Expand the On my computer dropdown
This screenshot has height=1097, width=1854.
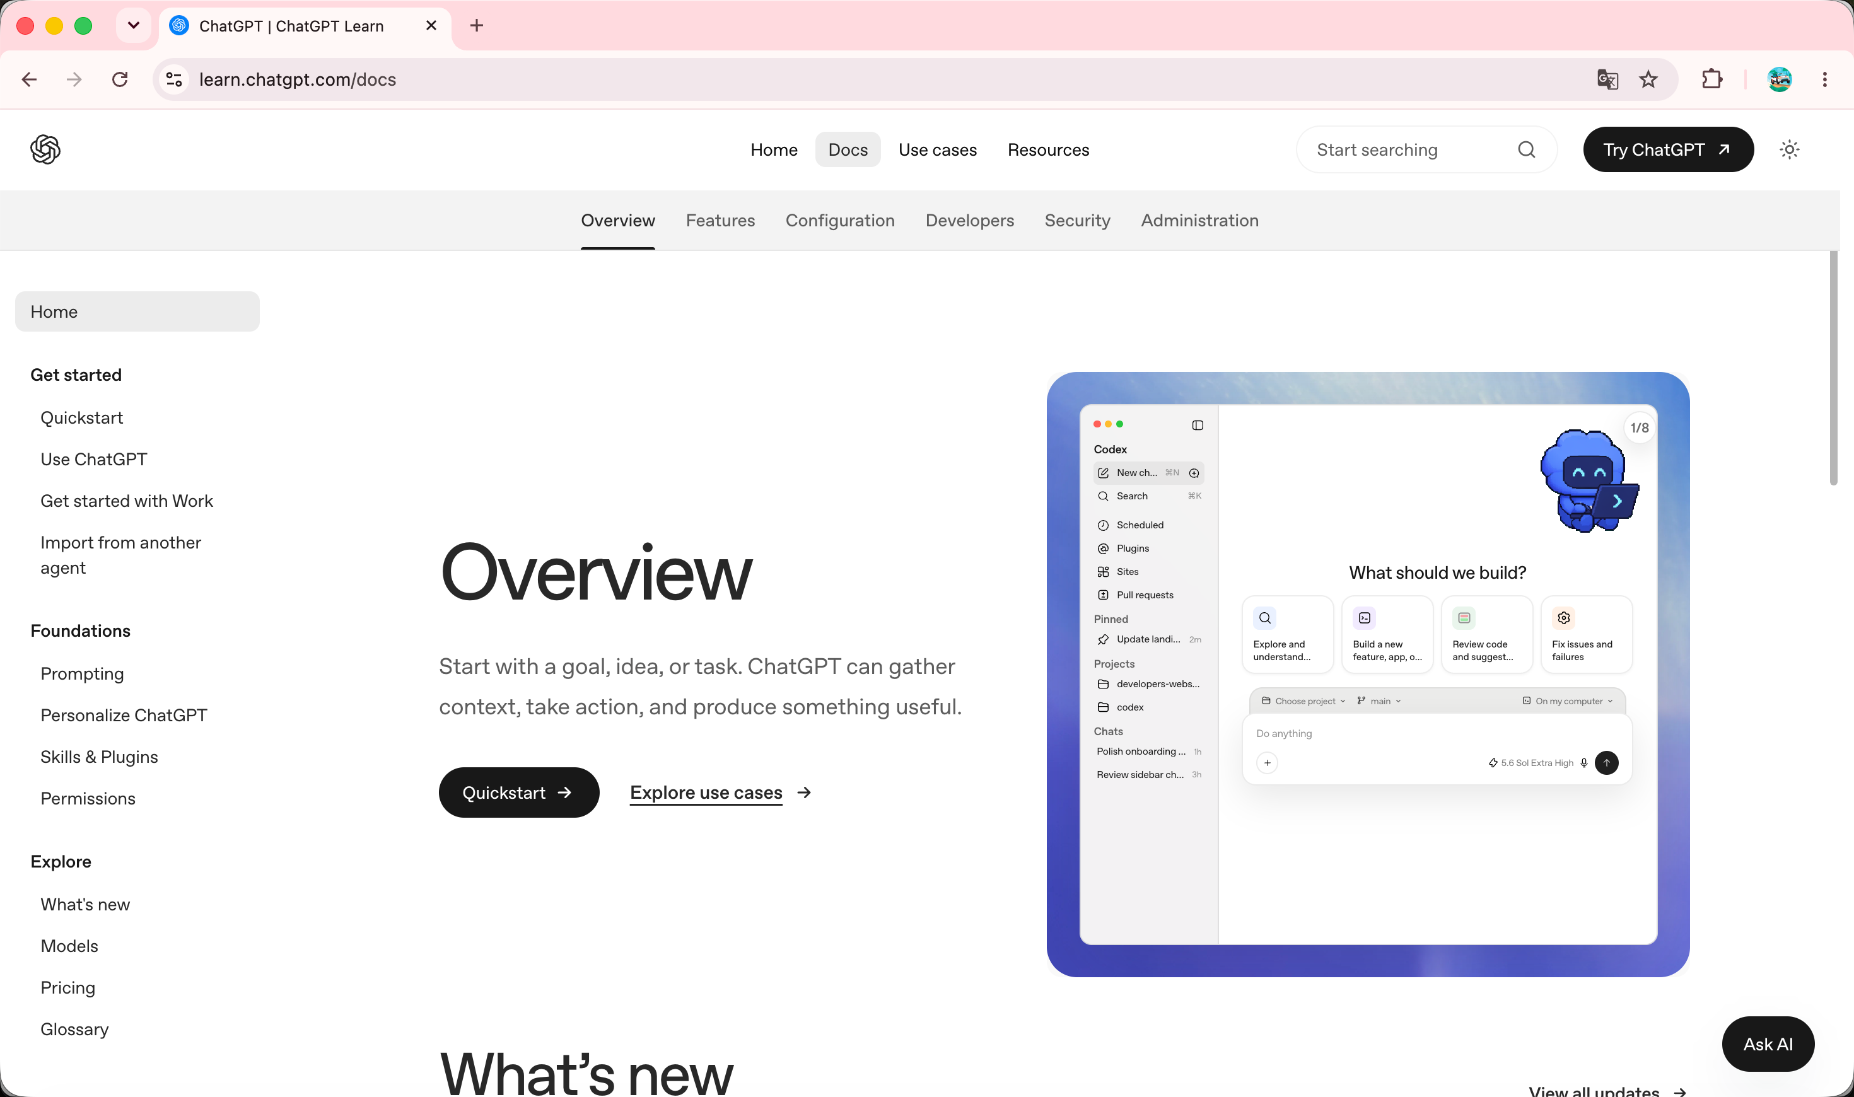point(1568,701)
